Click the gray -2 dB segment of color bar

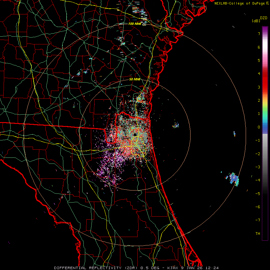click(x=265, y=154)
